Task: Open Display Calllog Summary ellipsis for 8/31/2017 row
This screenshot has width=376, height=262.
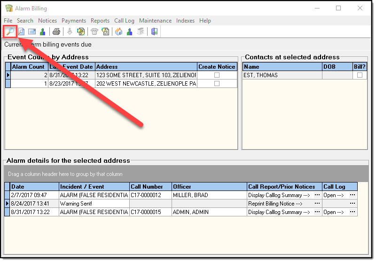Action: pos(317,212)
